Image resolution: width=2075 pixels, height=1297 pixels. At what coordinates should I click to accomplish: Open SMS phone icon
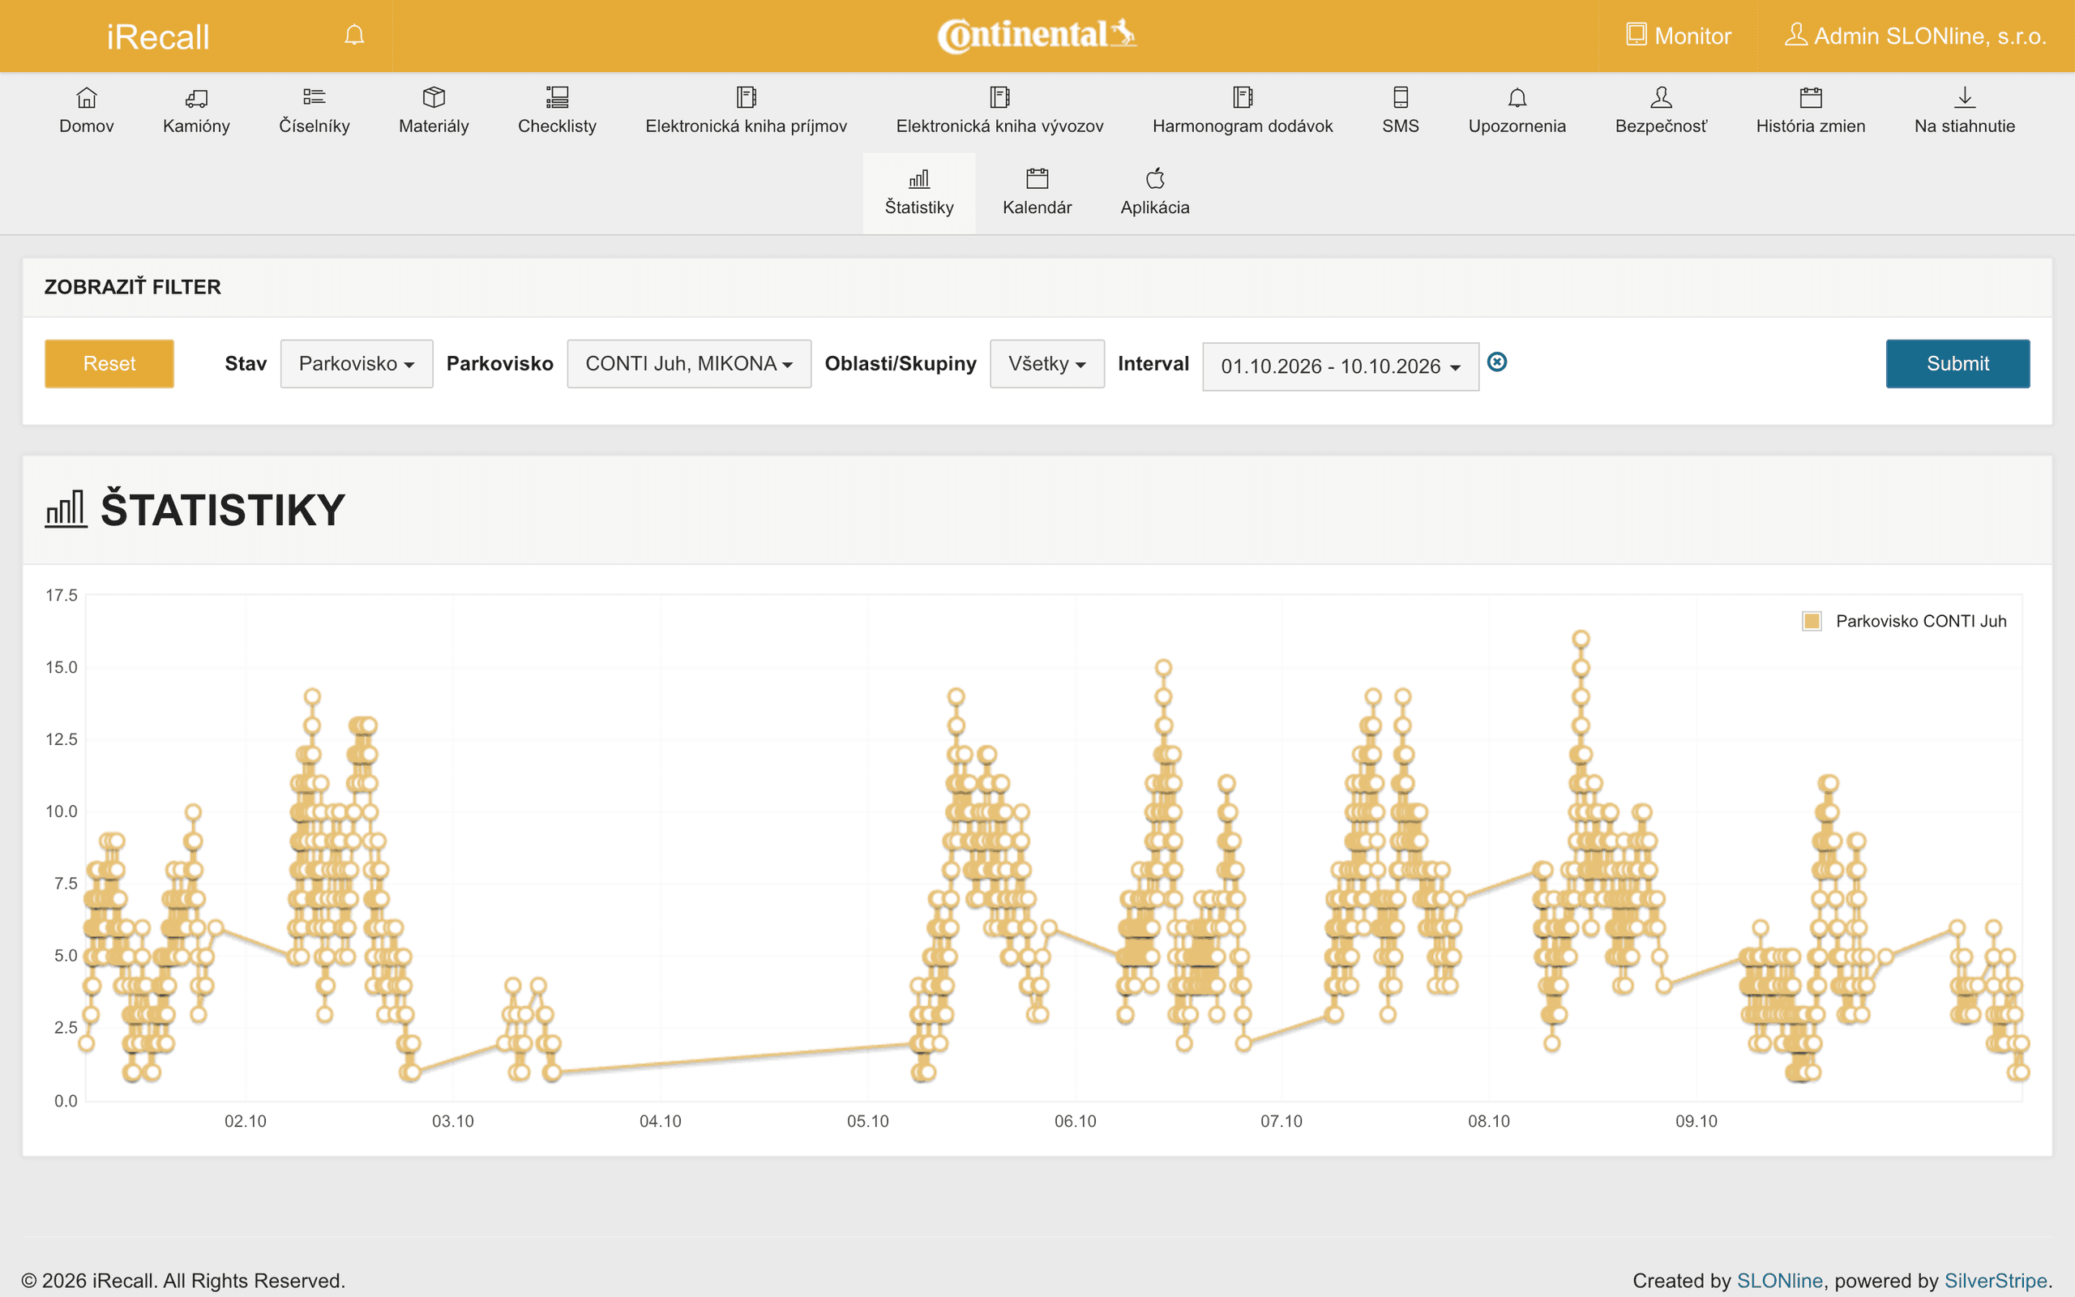(1400, 97)
